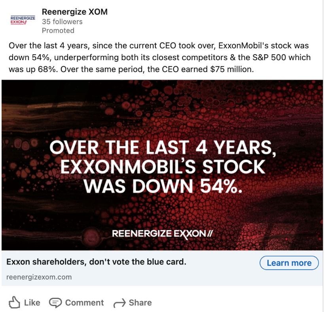Visit the reenergizexom.com link
The image size is (324, 312).
click(x=39, y=277)
